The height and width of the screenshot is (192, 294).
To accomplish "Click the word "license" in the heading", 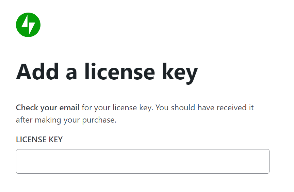I will pyautogui.click(x=120, y=71).
